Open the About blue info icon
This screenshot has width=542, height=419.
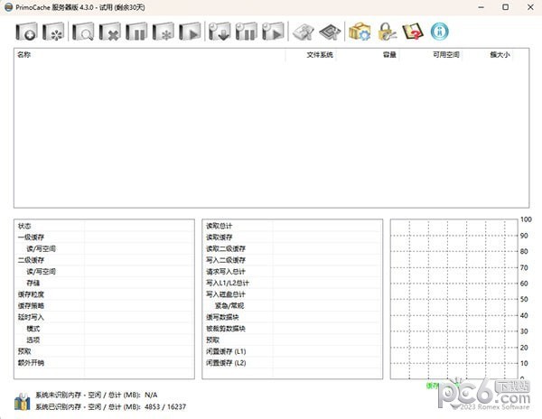[x=440, y=32]
